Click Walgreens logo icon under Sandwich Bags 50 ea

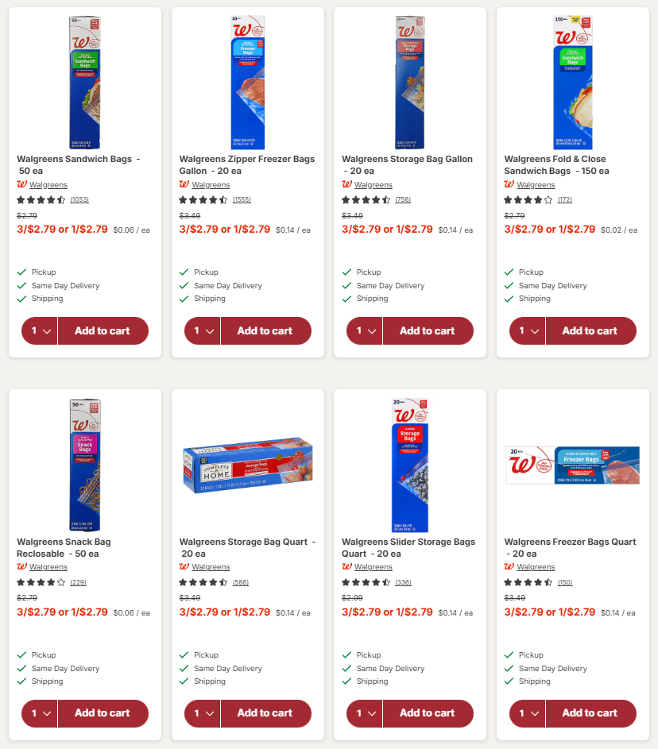(x=21, y=184)
